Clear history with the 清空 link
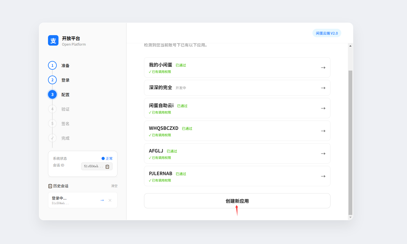Image resolution: width=407 pixels, height=244 pixels. pos(114,186)
